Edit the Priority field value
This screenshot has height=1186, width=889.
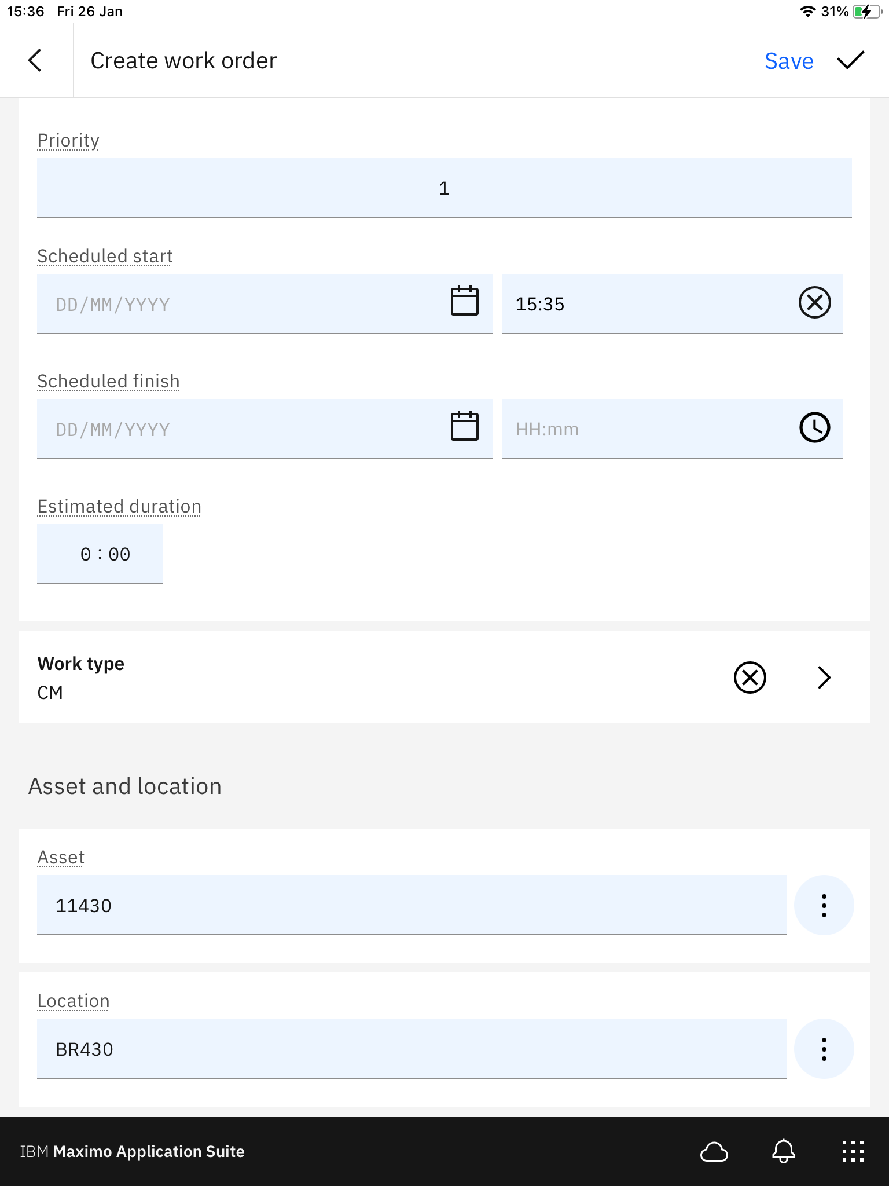(444, 188)
